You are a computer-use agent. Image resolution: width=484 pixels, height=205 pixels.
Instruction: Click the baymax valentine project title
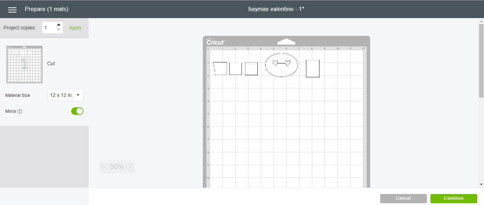point(276,9)
